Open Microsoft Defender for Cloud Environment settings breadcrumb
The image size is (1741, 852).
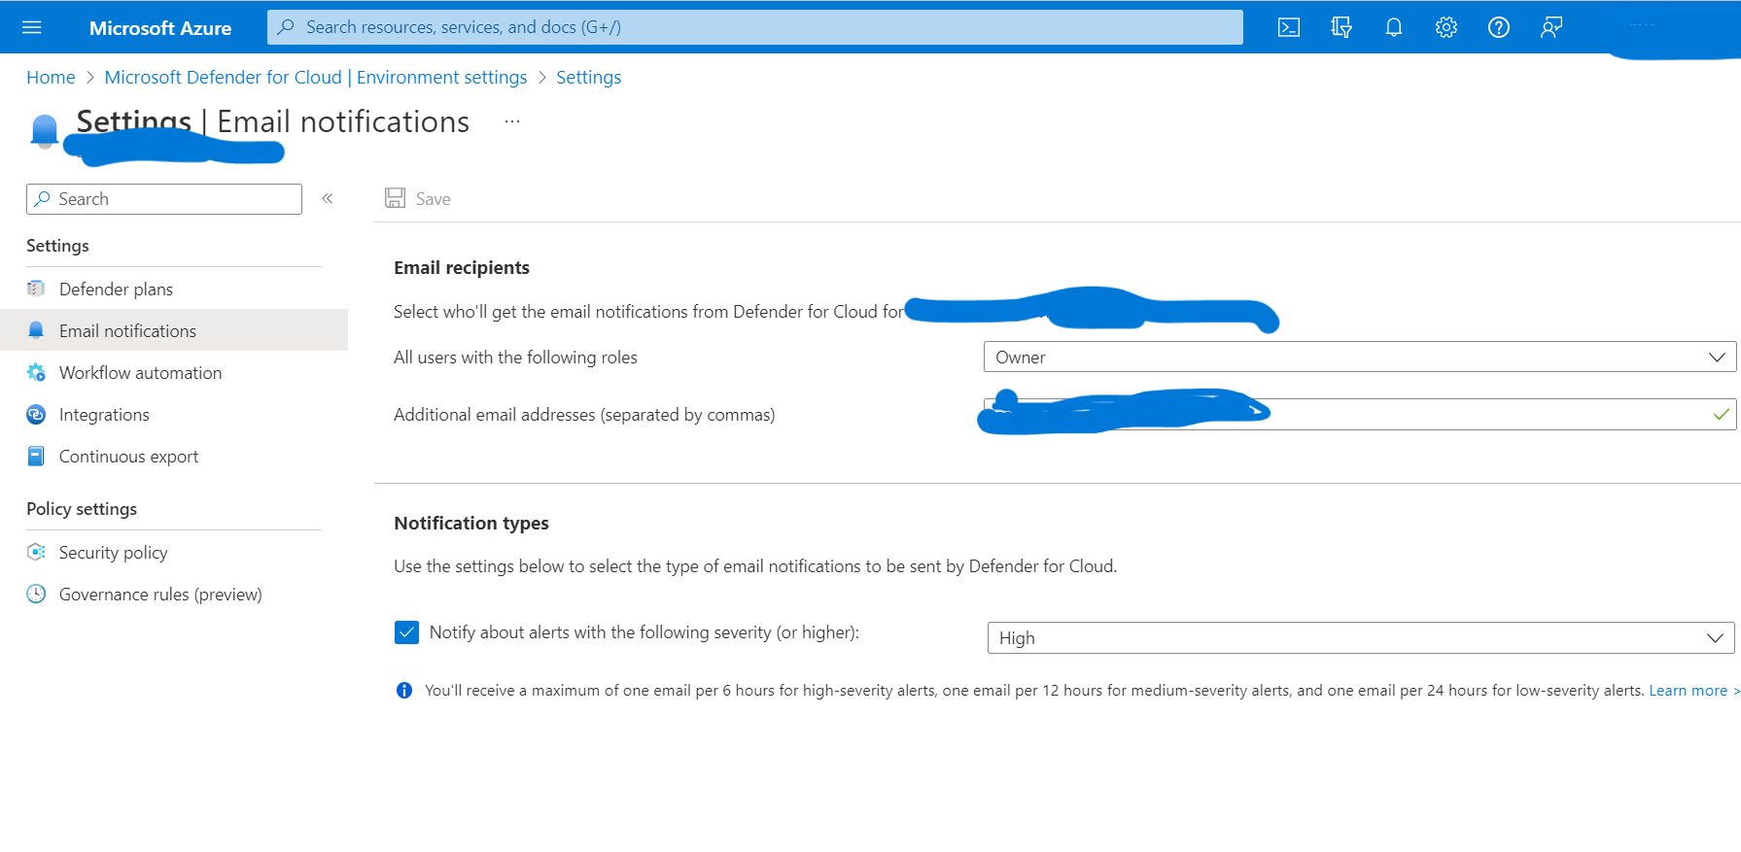click(316, 77)
